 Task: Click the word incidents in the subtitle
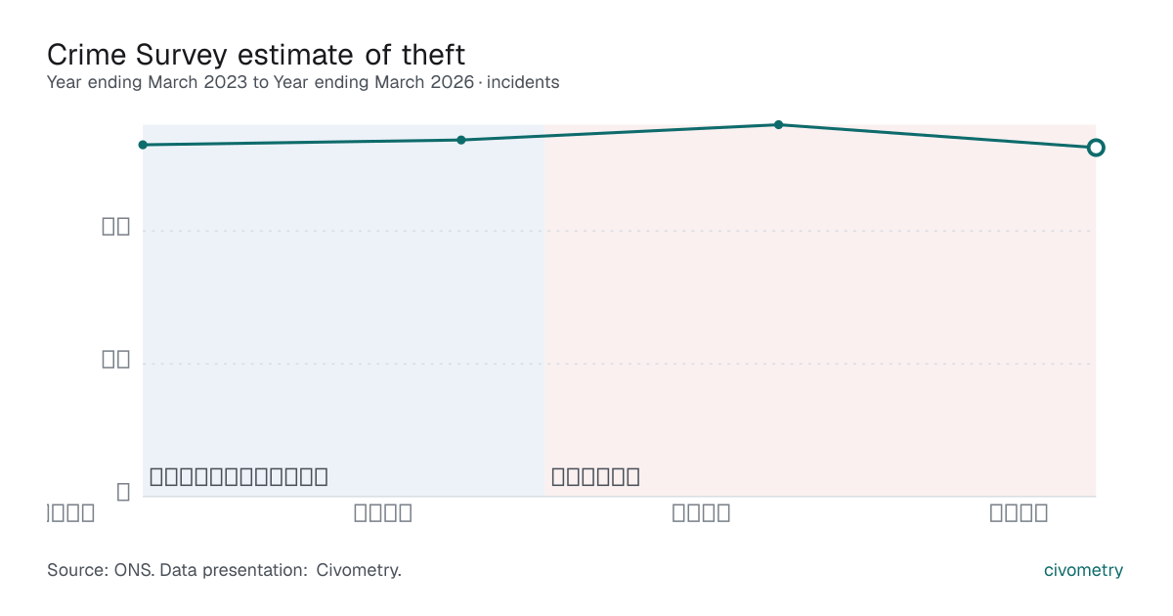coord(523,82)
